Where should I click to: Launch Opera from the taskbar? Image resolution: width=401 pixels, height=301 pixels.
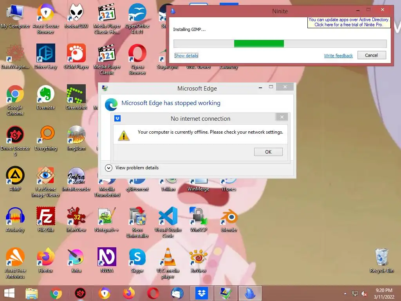tap(153, 293)
